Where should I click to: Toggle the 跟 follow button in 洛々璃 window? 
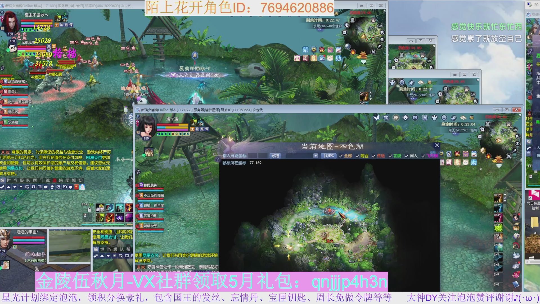pyautogui.click(x=202, y=129)
